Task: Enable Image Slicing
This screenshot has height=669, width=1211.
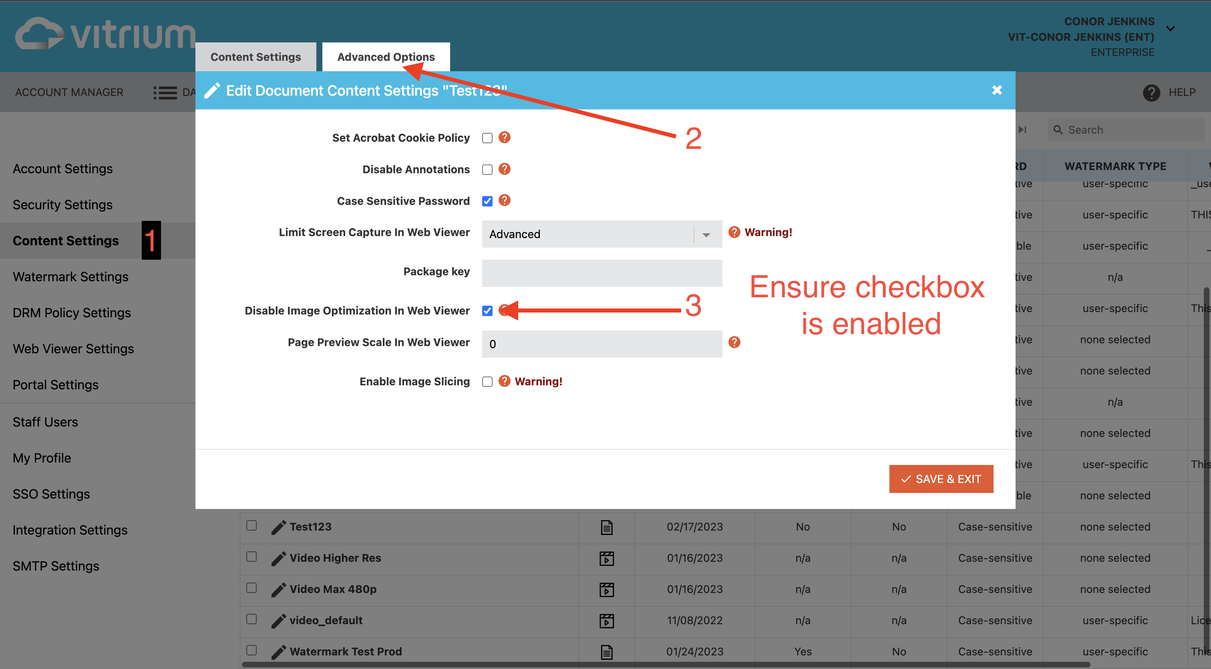Action: click(487, 381)
